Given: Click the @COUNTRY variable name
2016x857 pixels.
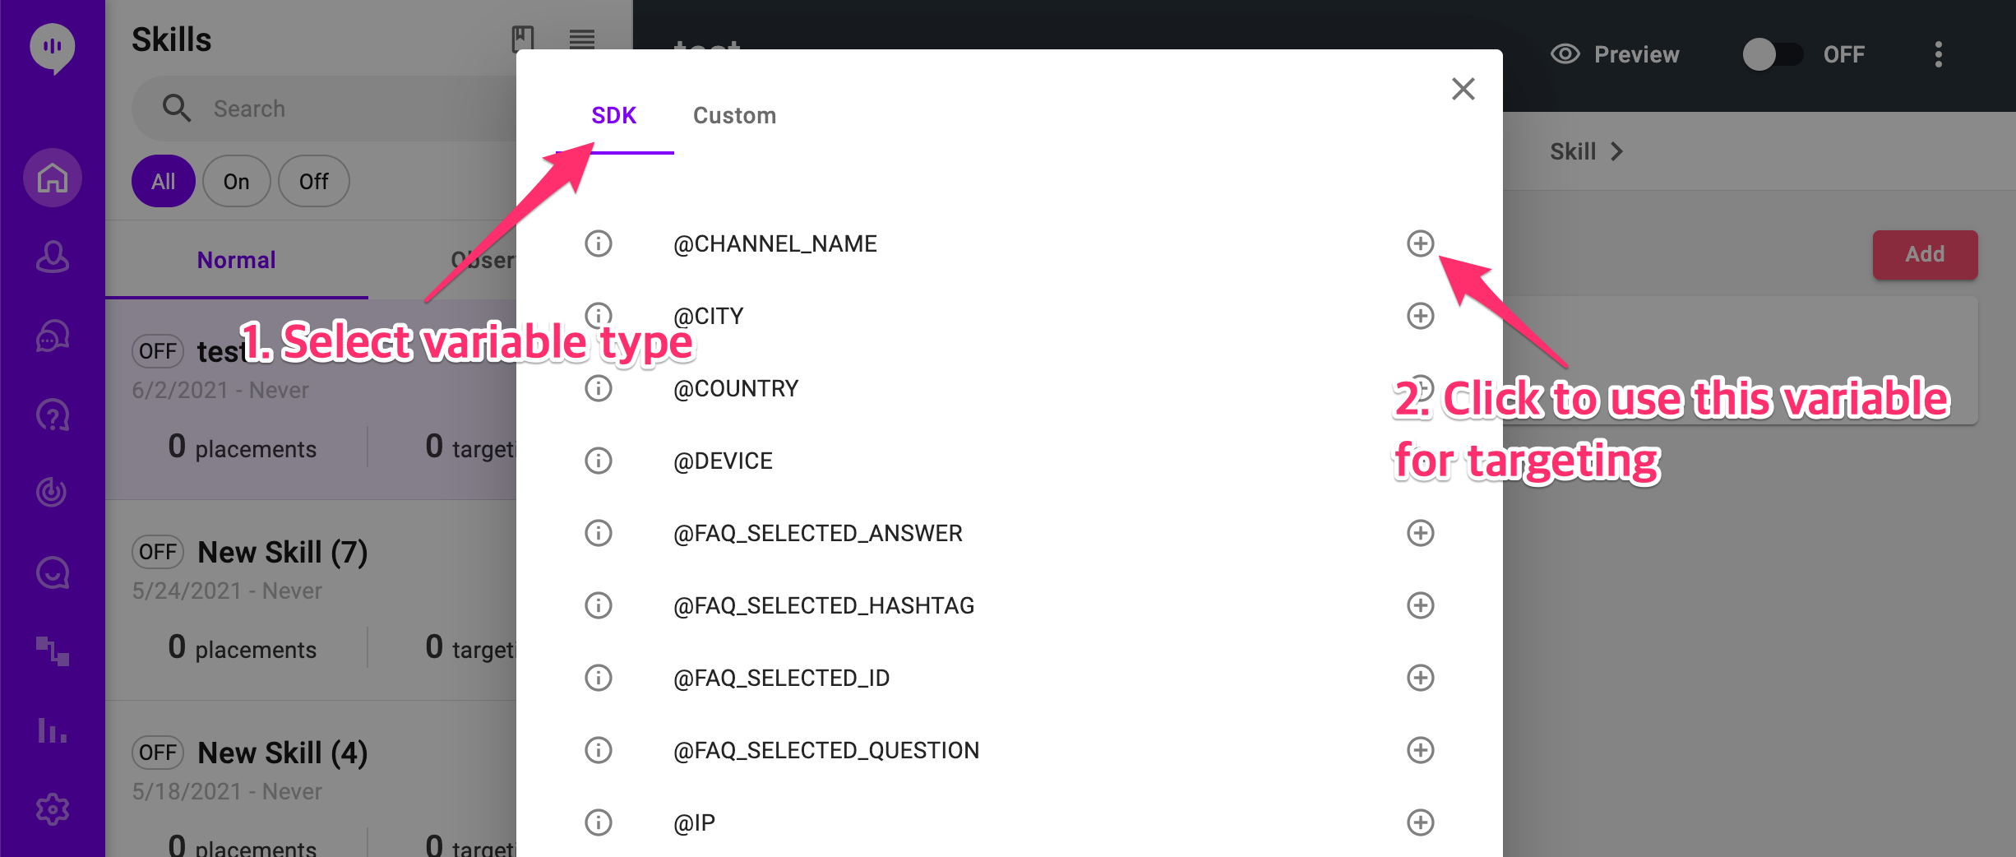Looking at the screenshot, I should click(x=736, y=388).
